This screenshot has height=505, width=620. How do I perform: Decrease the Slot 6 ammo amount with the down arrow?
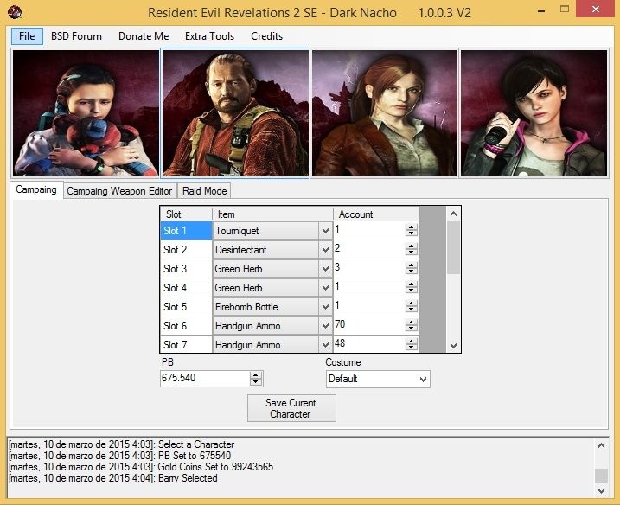[412, 329]
